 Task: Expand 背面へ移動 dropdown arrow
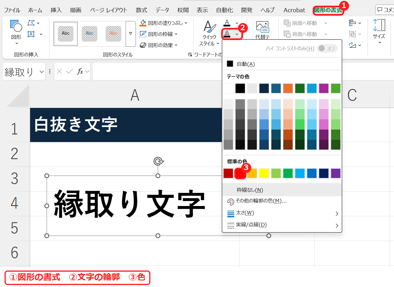point(326,34)
